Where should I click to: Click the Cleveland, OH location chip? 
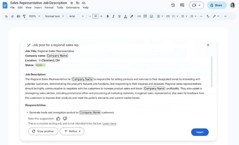pyautogui.click(x=49, y=60)
